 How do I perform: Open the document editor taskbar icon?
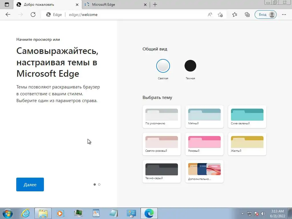pyautogui.click(x=96, y=213)
